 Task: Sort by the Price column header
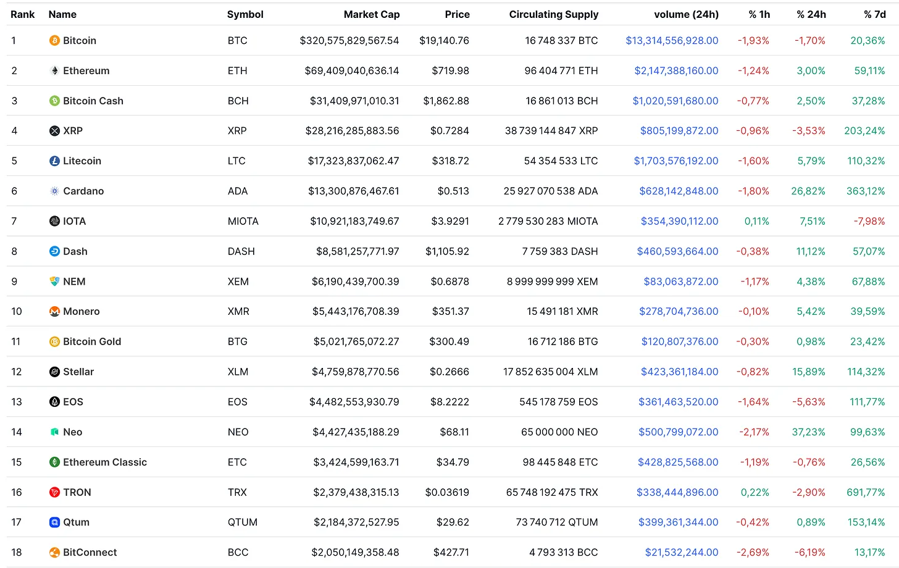pyautogui.click(x=457, y=14)
